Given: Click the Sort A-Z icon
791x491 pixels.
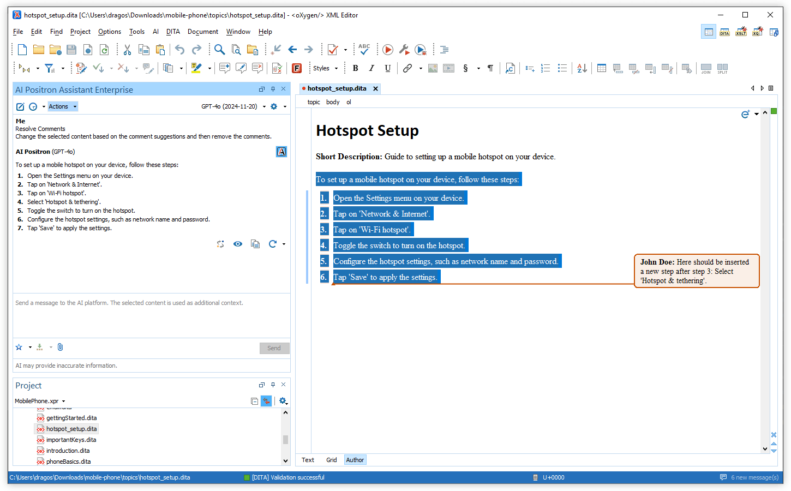Looking at the screenshot, I should [582, 68].
